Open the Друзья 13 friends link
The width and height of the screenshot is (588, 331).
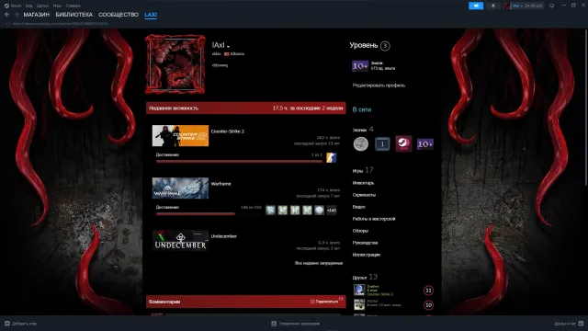[365, 278]
